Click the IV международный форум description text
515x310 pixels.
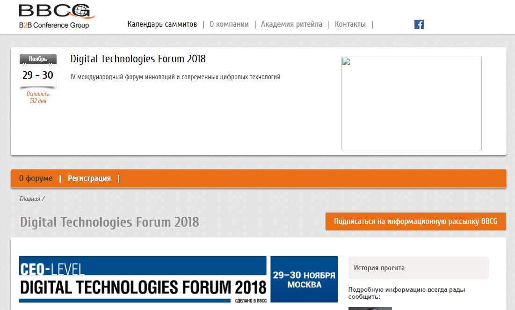pyautogui.click(x=175, y=77)
